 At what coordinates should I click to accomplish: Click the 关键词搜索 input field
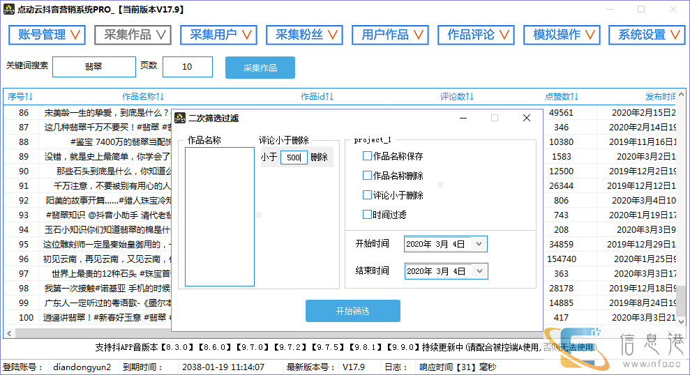(x=93, y=67)
